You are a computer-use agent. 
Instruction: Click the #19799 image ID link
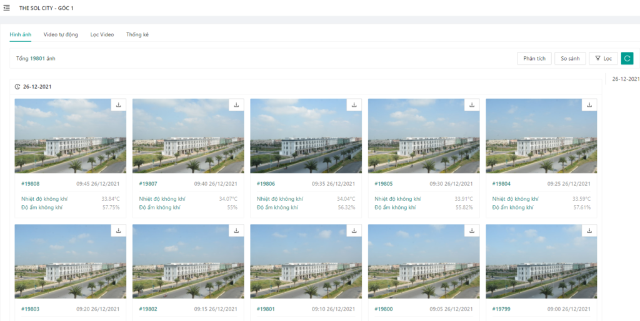coord(501,309)
